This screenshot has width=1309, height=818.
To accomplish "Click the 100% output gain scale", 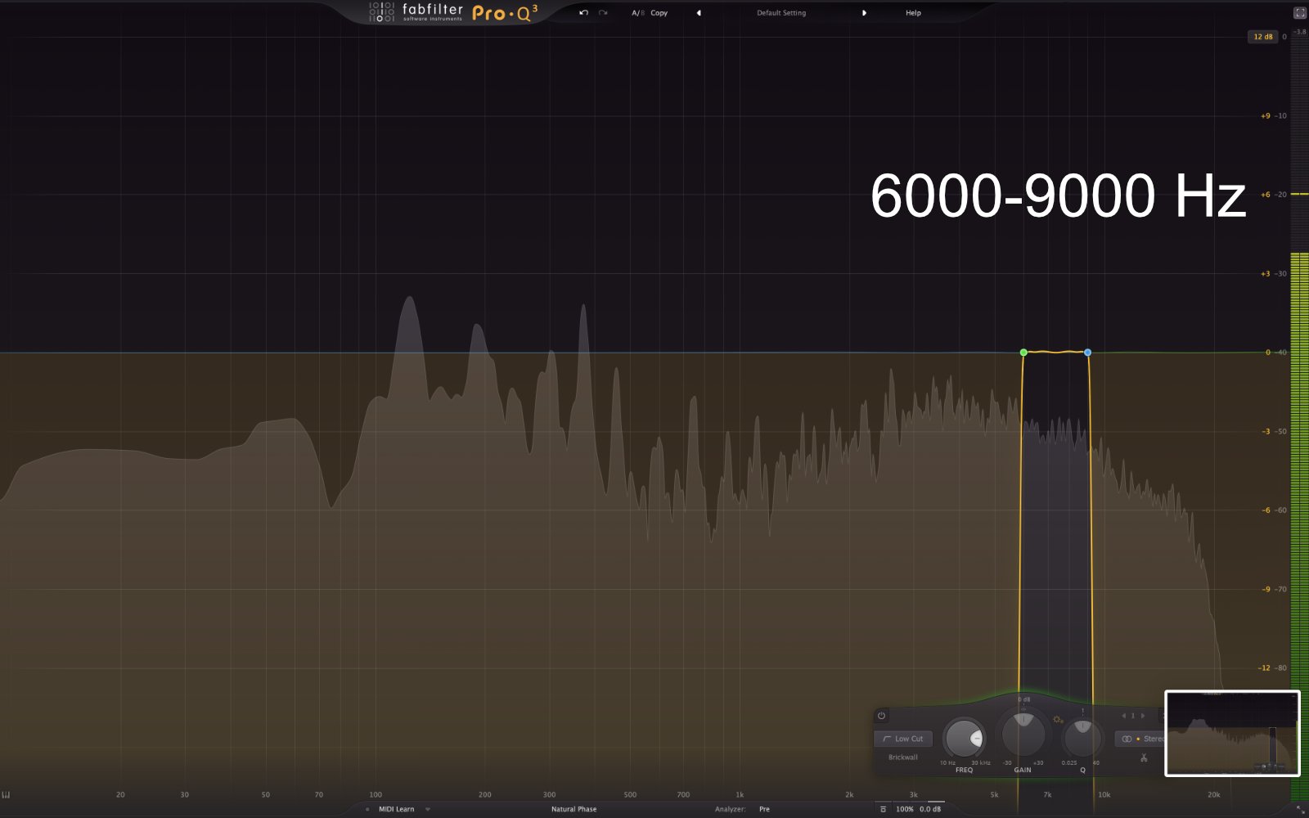I will (904, 809).
